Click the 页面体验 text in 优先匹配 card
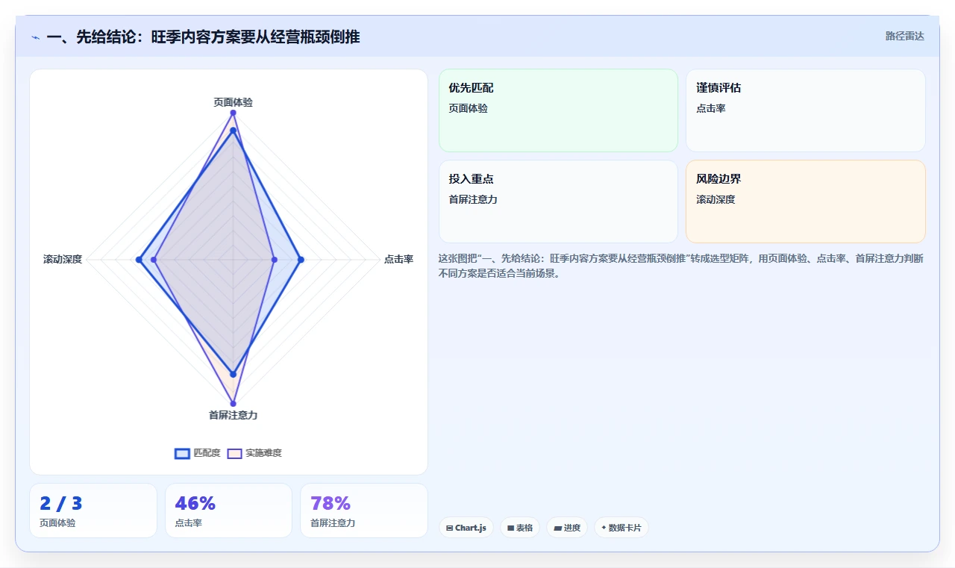Viewport: 955px width, 568px height. coord(469,108)
